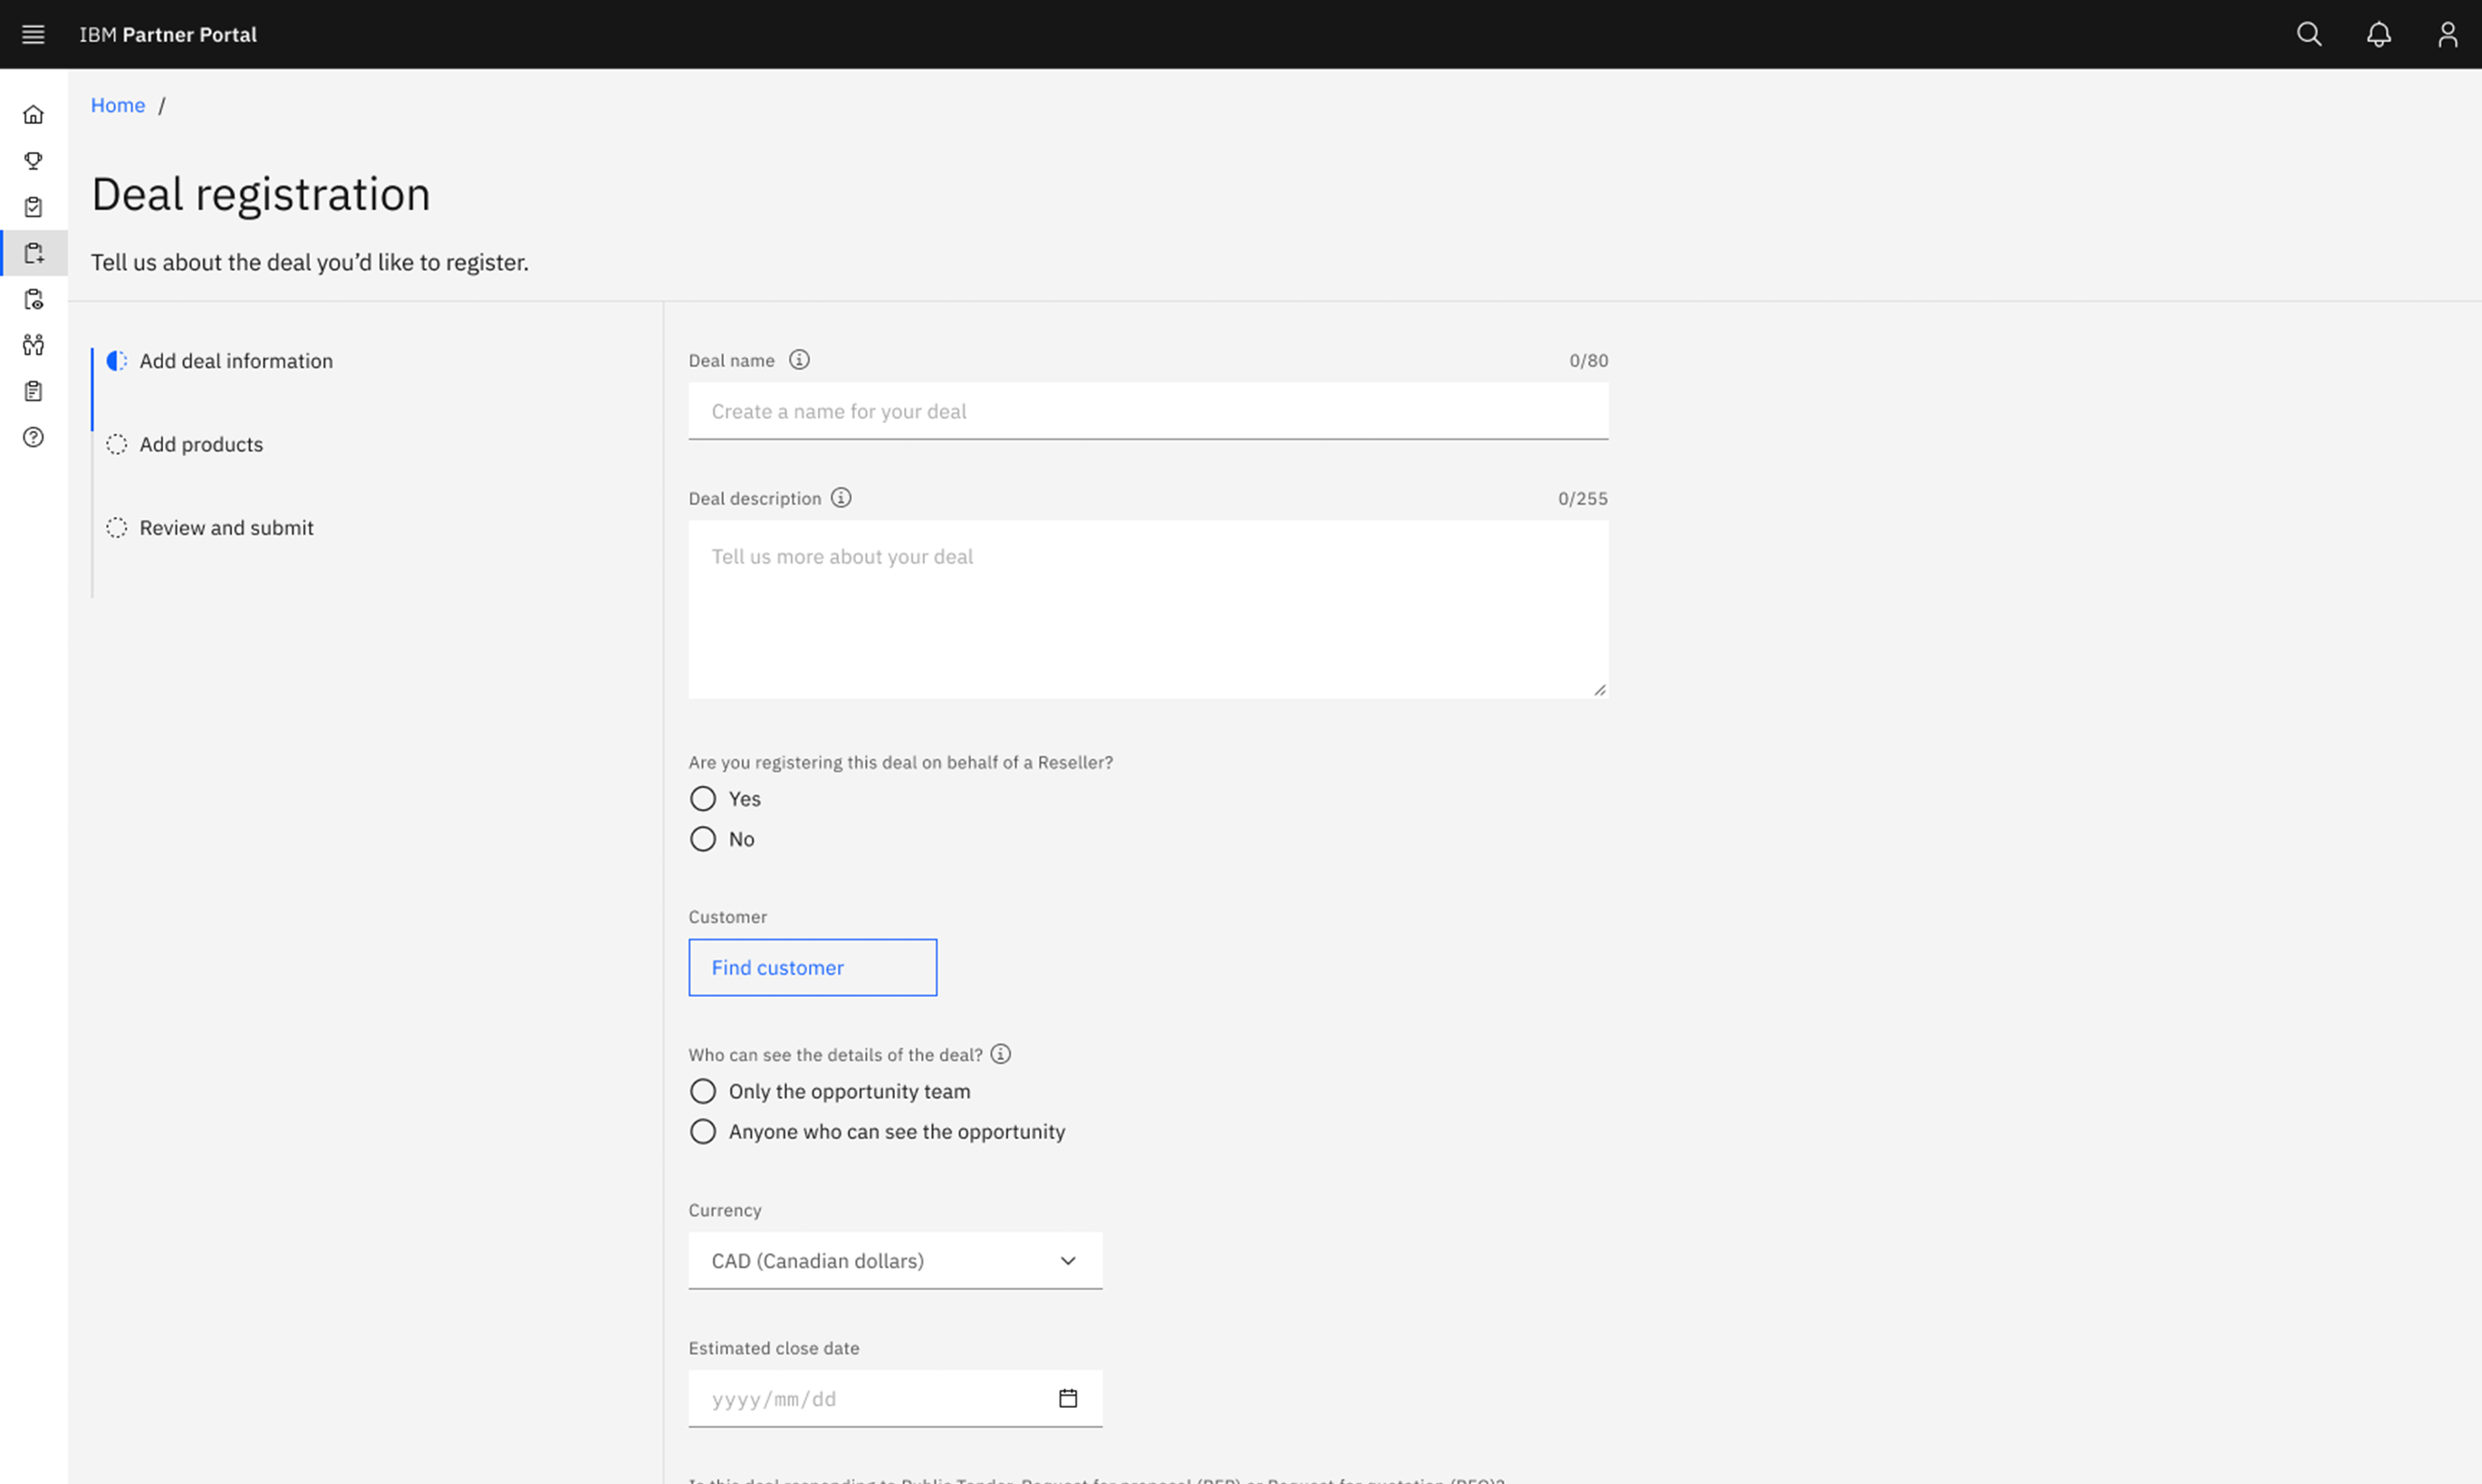The image size is (2482, 1484).
Task: Select Yes for registering on behalf of Reseller
Action: [702, 798]
